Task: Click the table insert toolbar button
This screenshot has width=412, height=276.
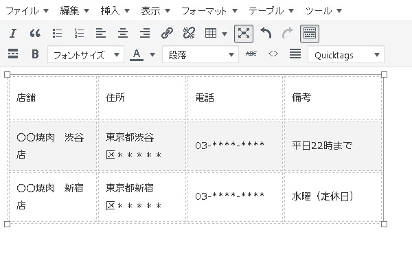Action: [x=216, y=33]
